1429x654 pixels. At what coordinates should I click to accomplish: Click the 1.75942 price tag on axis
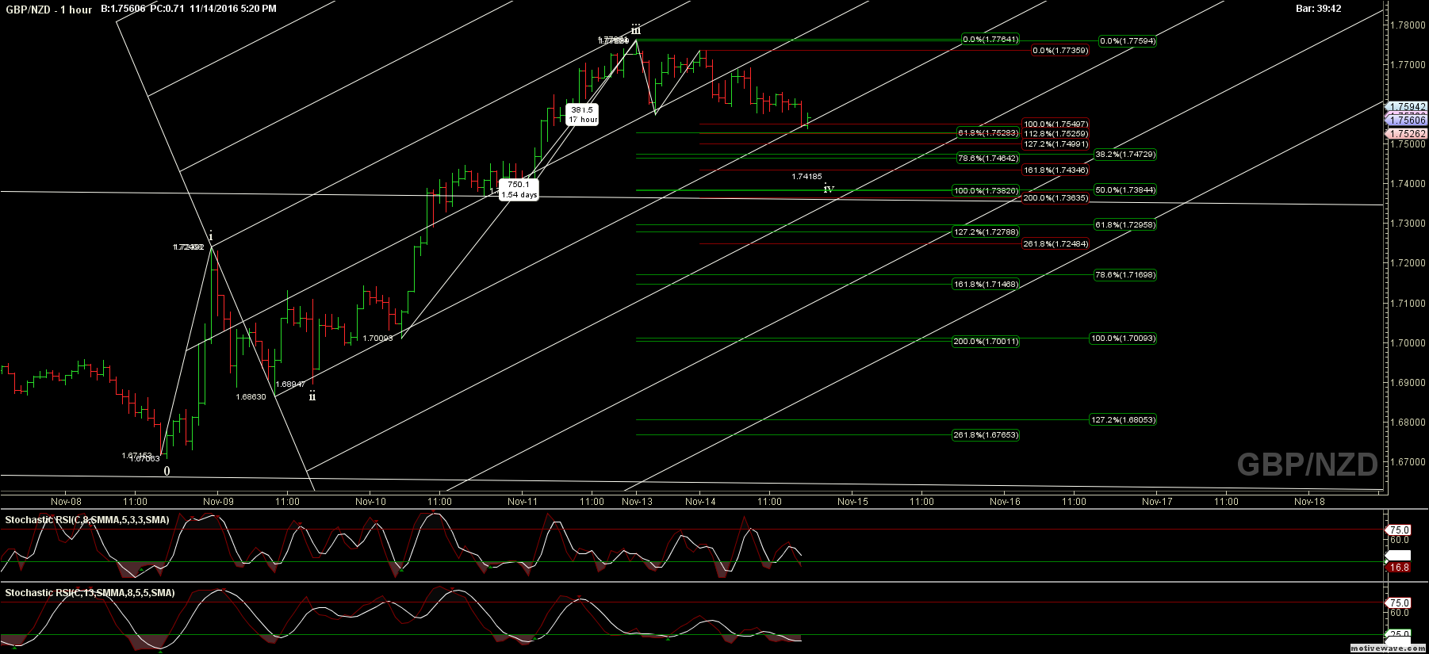point(1407,106)
